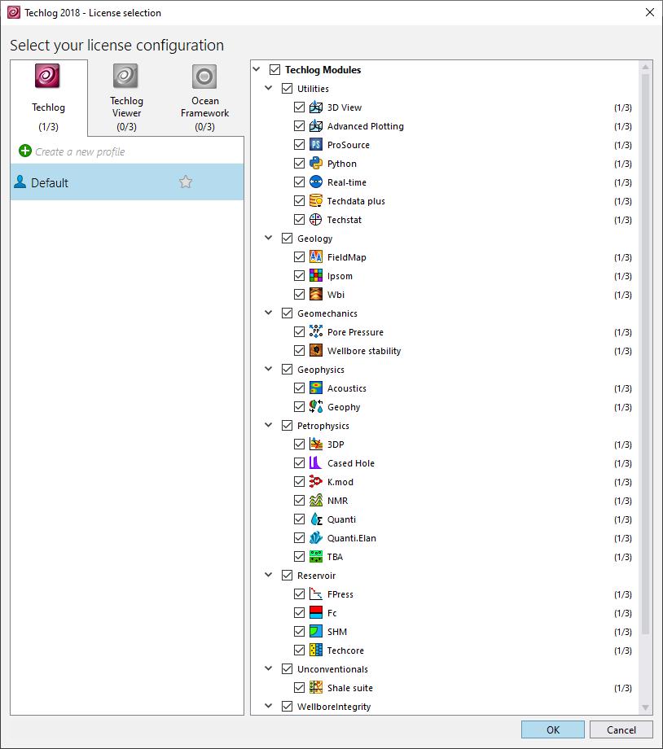The height and width of the screenshot is (749, 663).
Task: Toggle the WellboreIntegrity group checkbox
Action: pyautogui.click(x=287, y=706)
